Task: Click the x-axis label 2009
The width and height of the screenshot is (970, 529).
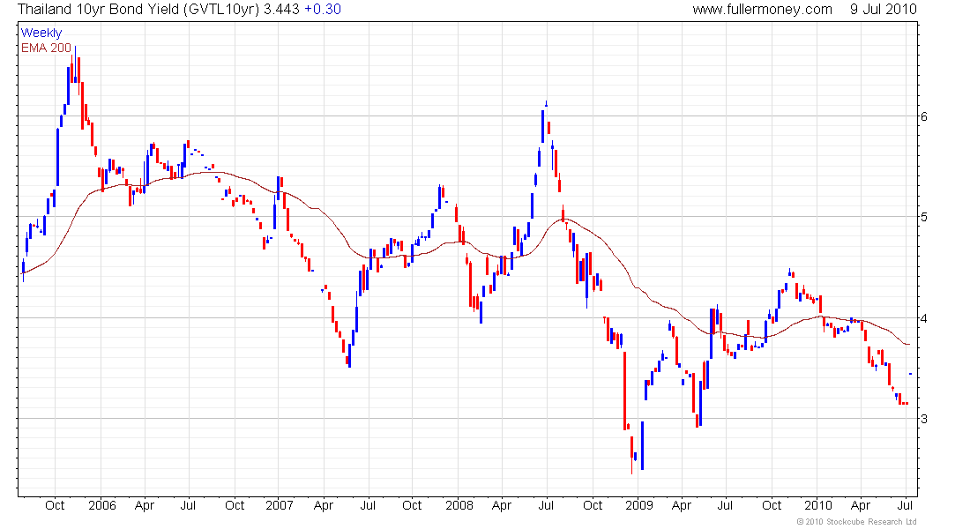Action: [x=639, y=505]
